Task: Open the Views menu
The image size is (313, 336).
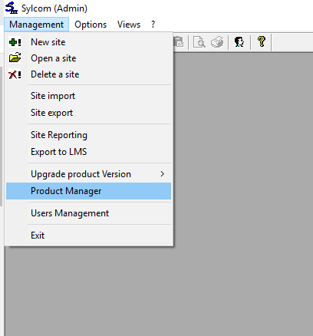Action: pyautogui.click(x=129, y=25)
